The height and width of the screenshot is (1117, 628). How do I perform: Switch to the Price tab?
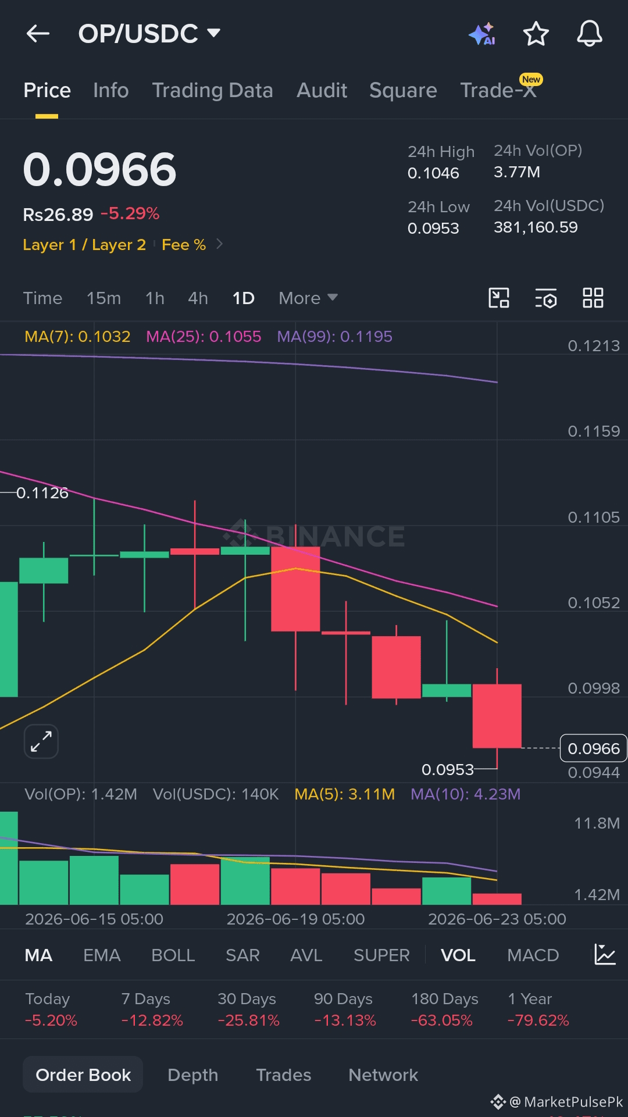(47, 91)
